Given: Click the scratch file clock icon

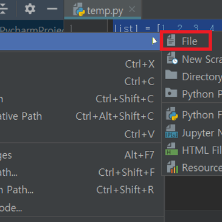Looking at the screenshot, I should pos(172,58).
